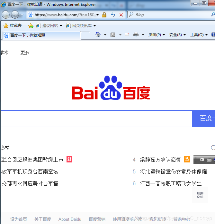Image resolution: width=215 pixels, height=224 pixels.
Task: Click the 关于百度 footer link
Action: tap(43, 219)
